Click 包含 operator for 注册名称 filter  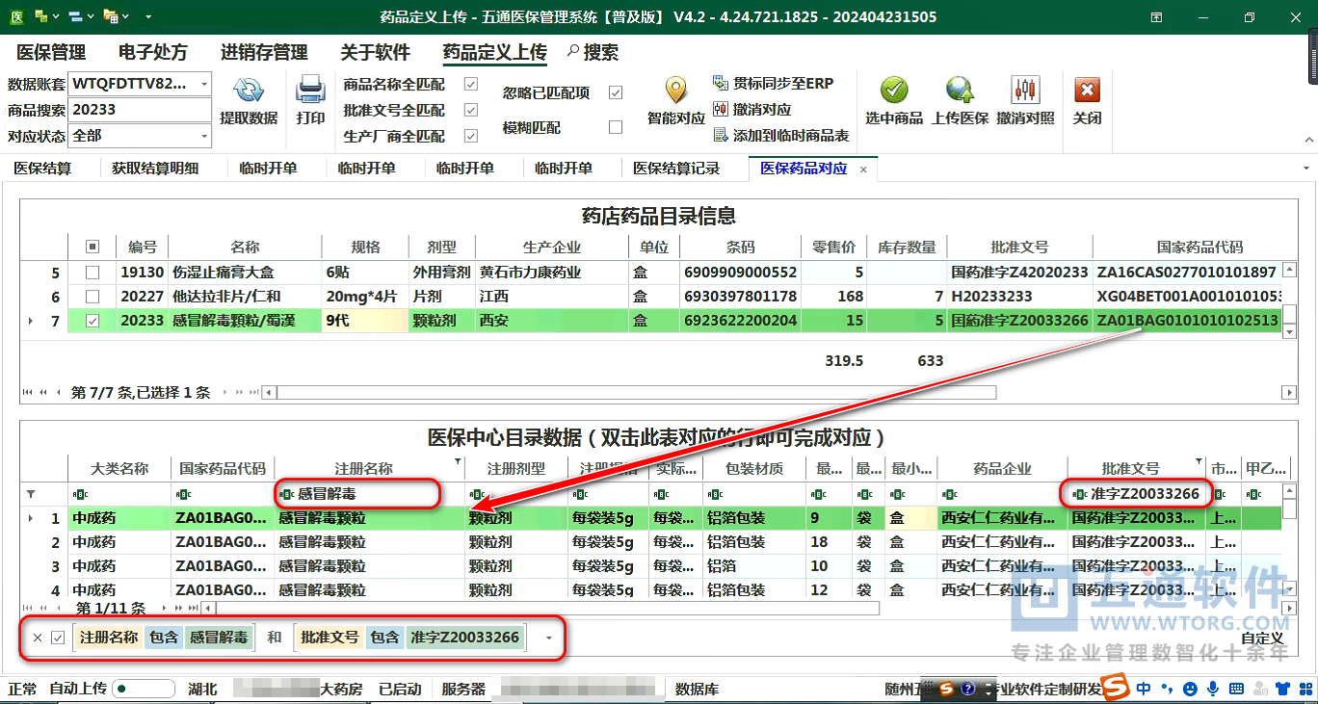(x=164, y=637)
